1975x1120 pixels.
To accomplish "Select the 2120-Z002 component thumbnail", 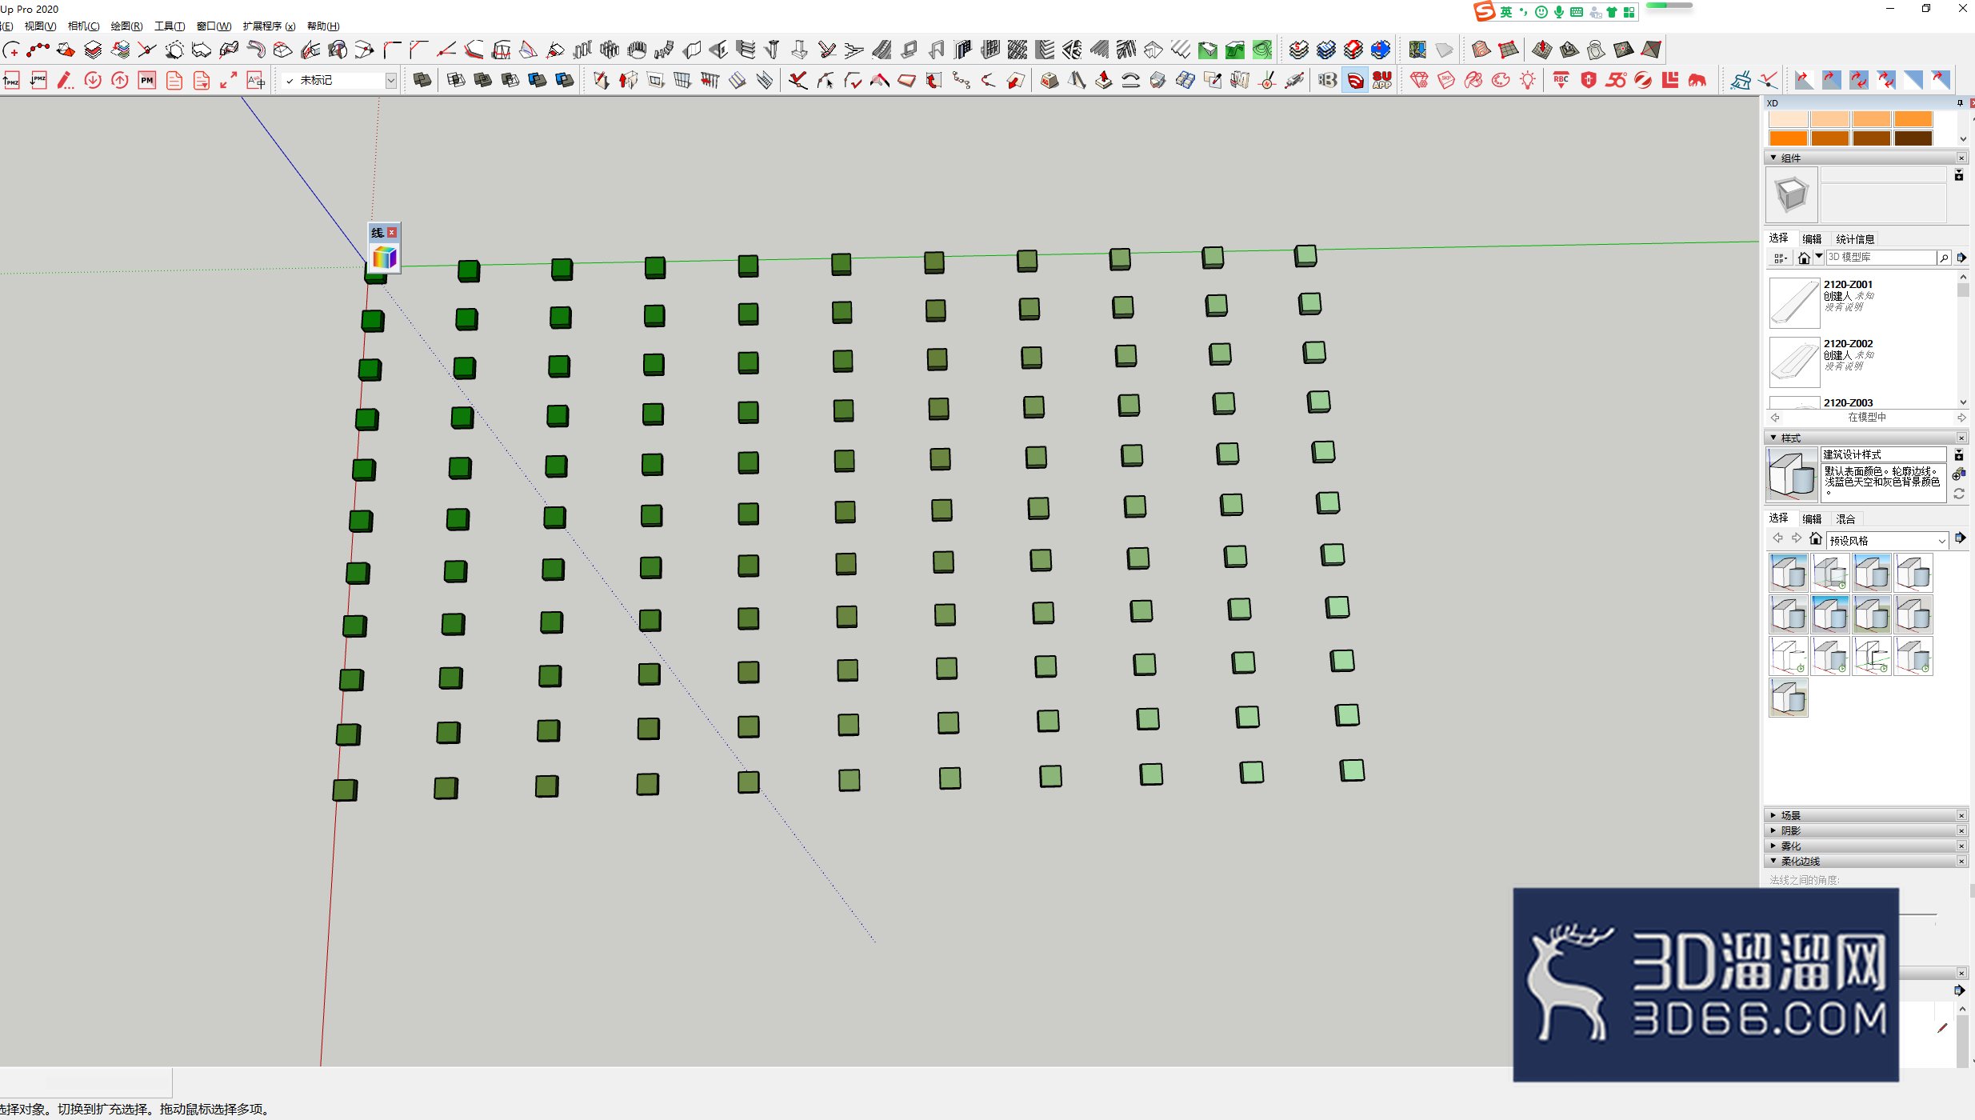I will (1794, 362).
